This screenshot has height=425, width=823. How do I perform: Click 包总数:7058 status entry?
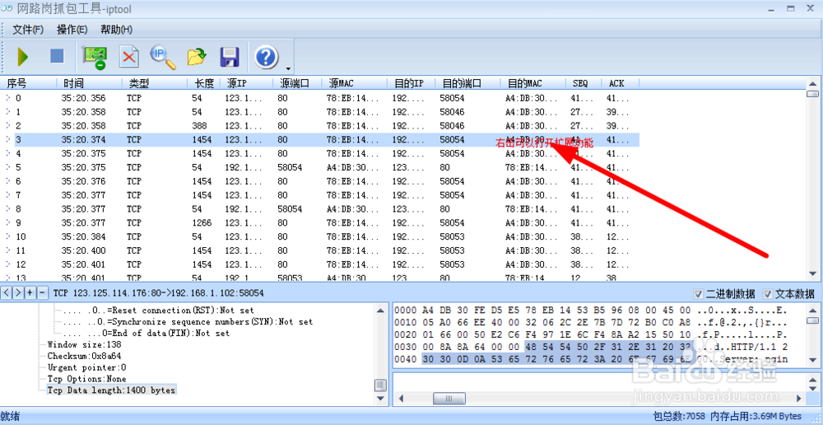(x=679, y=416)
